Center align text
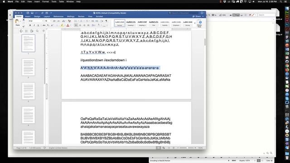The height and width of the screenshot is (163, 290). 80,25
